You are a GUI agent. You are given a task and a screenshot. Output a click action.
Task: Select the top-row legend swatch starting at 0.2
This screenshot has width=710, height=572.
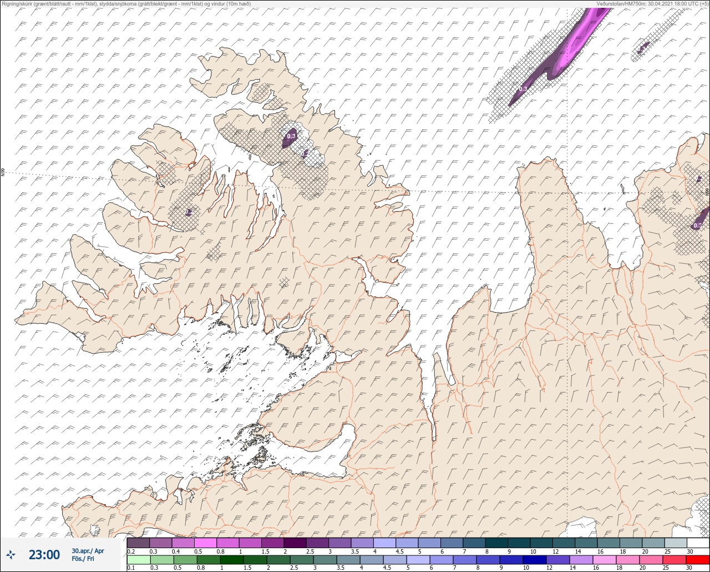click(x=138, y=543)
